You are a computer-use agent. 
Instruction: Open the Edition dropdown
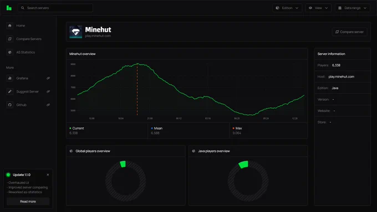(x=287, y=8)
